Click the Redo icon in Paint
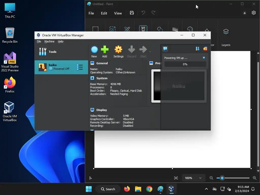260x195 pixels. (x=153, y=13)
